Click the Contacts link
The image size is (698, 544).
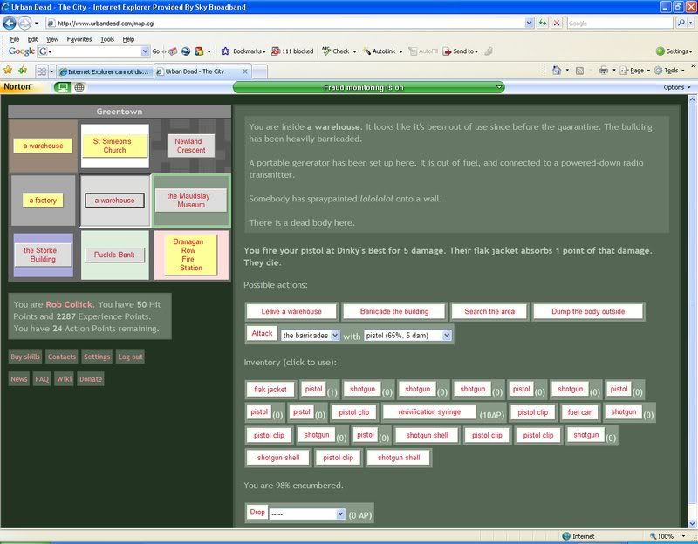click(61, 357)
